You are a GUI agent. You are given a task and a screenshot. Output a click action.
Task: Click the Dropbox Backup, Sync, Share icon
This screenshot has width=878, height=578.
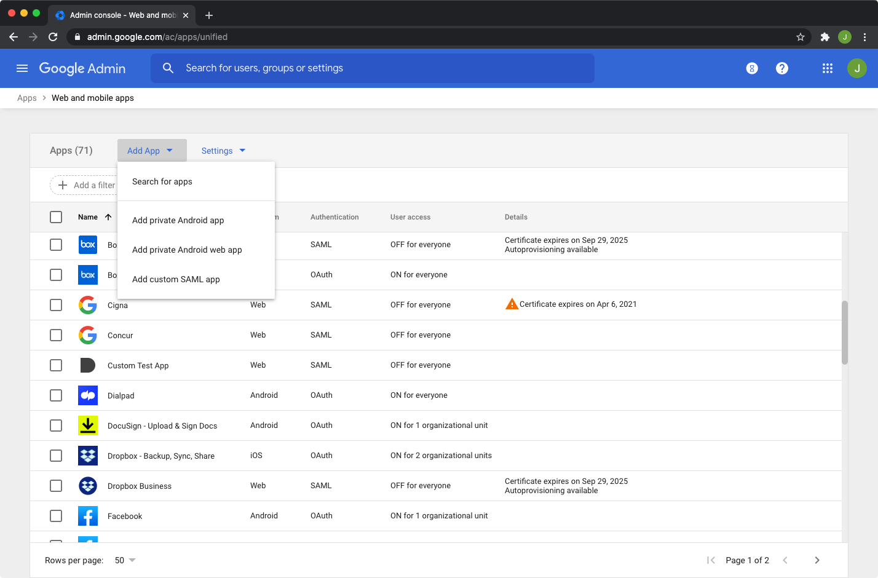(88, 456)
